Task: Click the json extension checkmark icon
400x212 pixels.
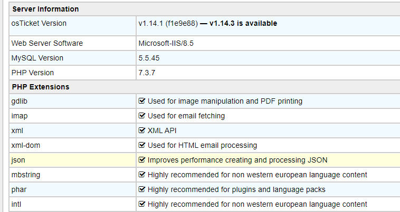Action: (141, 160)
